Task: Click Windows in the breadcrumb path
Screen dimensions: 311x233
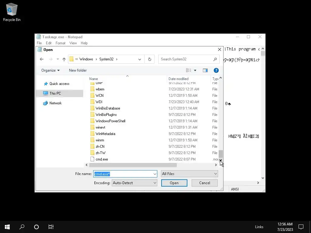Action: tap(86, 59)
